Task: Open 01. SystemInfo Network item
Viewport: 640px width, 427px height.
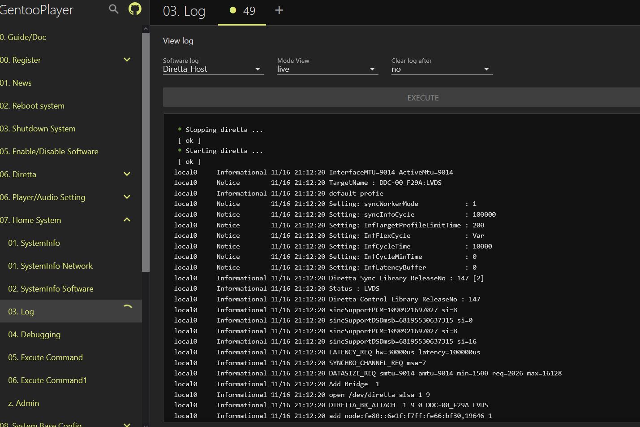Action: click(x=51, y=266)
